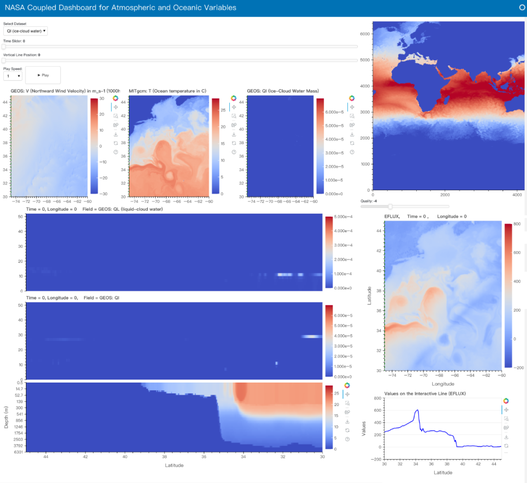Open the Select Dataset dropdown
Screen dimensions: 527x483
[x=25, y=31]
